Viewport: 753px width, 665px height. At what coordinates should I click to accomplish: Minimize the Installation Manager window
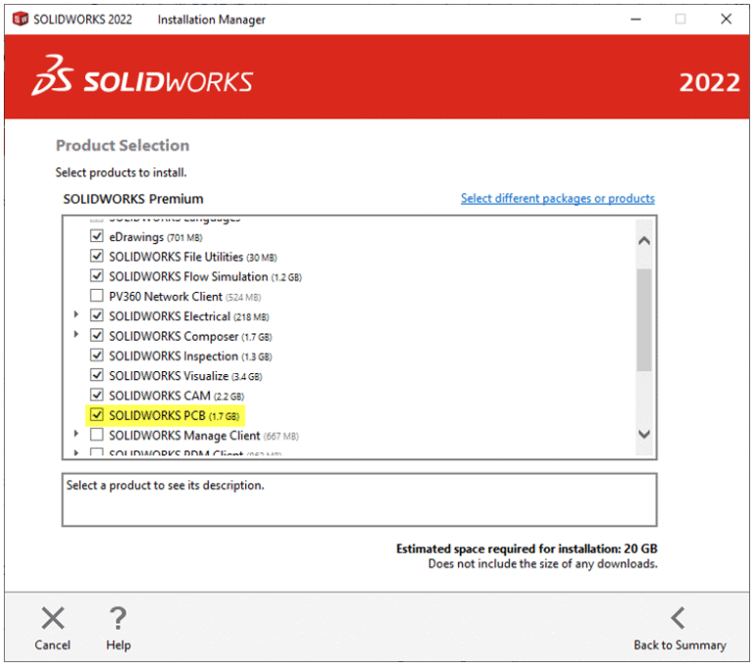pos(635,20)
